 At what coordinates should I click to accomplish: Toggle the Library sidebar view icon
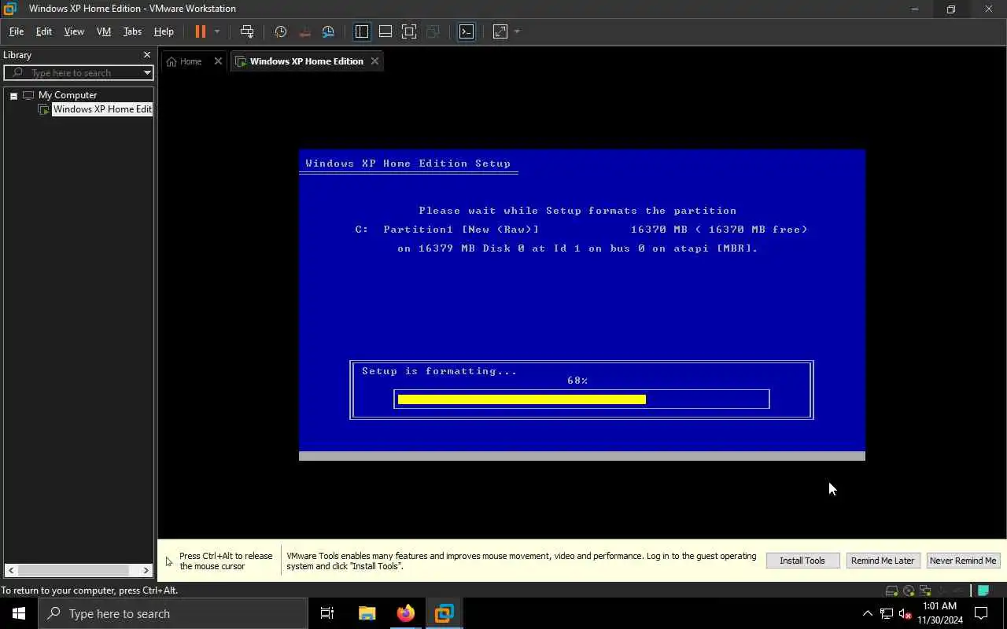pyautogui.click(x=362, y=31)
